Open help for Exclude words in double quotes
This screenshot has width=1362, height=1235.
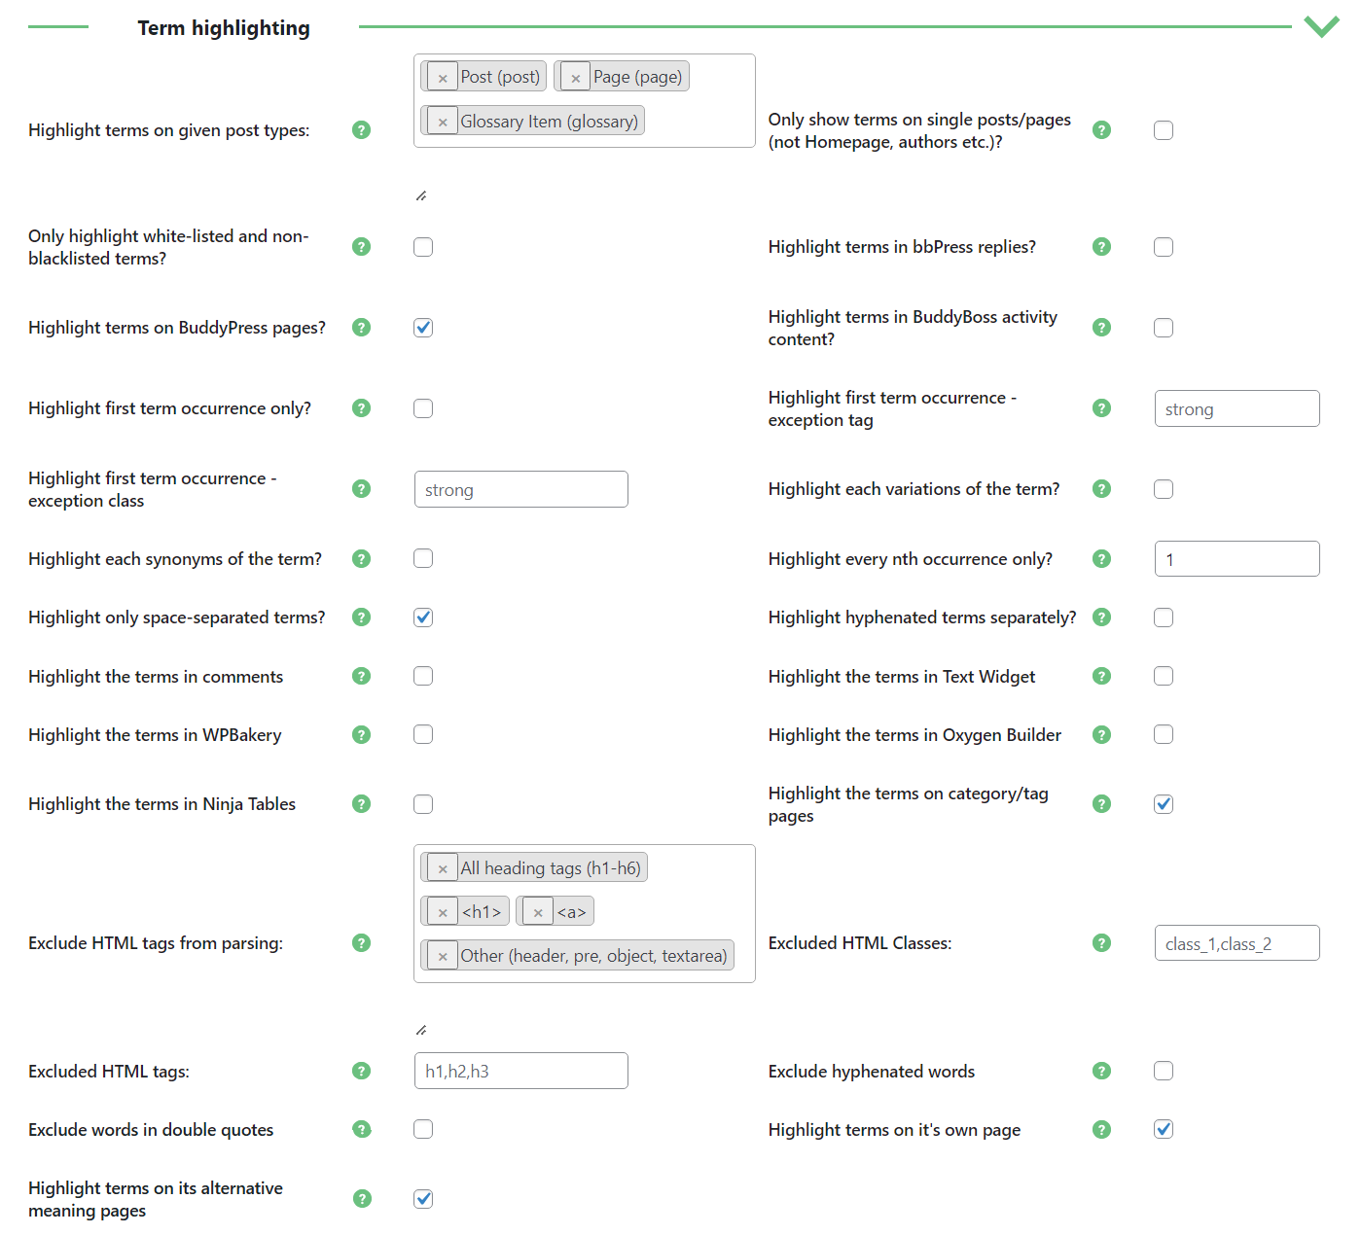pyautogui.click(x=361, y=1129)
